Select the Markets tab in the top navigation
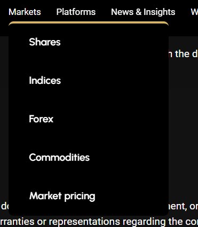The width and height of the screenshot is (198, 227). 25,12
